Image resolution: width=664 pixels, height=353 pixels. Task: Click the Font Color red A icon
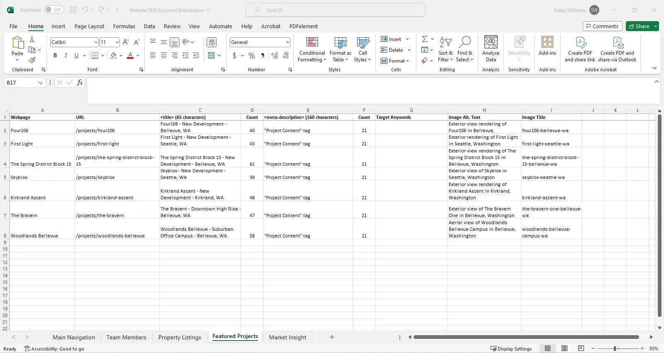click(x=130, y=56)
